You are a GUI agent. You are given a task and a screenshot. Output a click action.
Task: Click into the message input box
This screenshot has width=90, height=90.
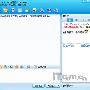[30, 76]
